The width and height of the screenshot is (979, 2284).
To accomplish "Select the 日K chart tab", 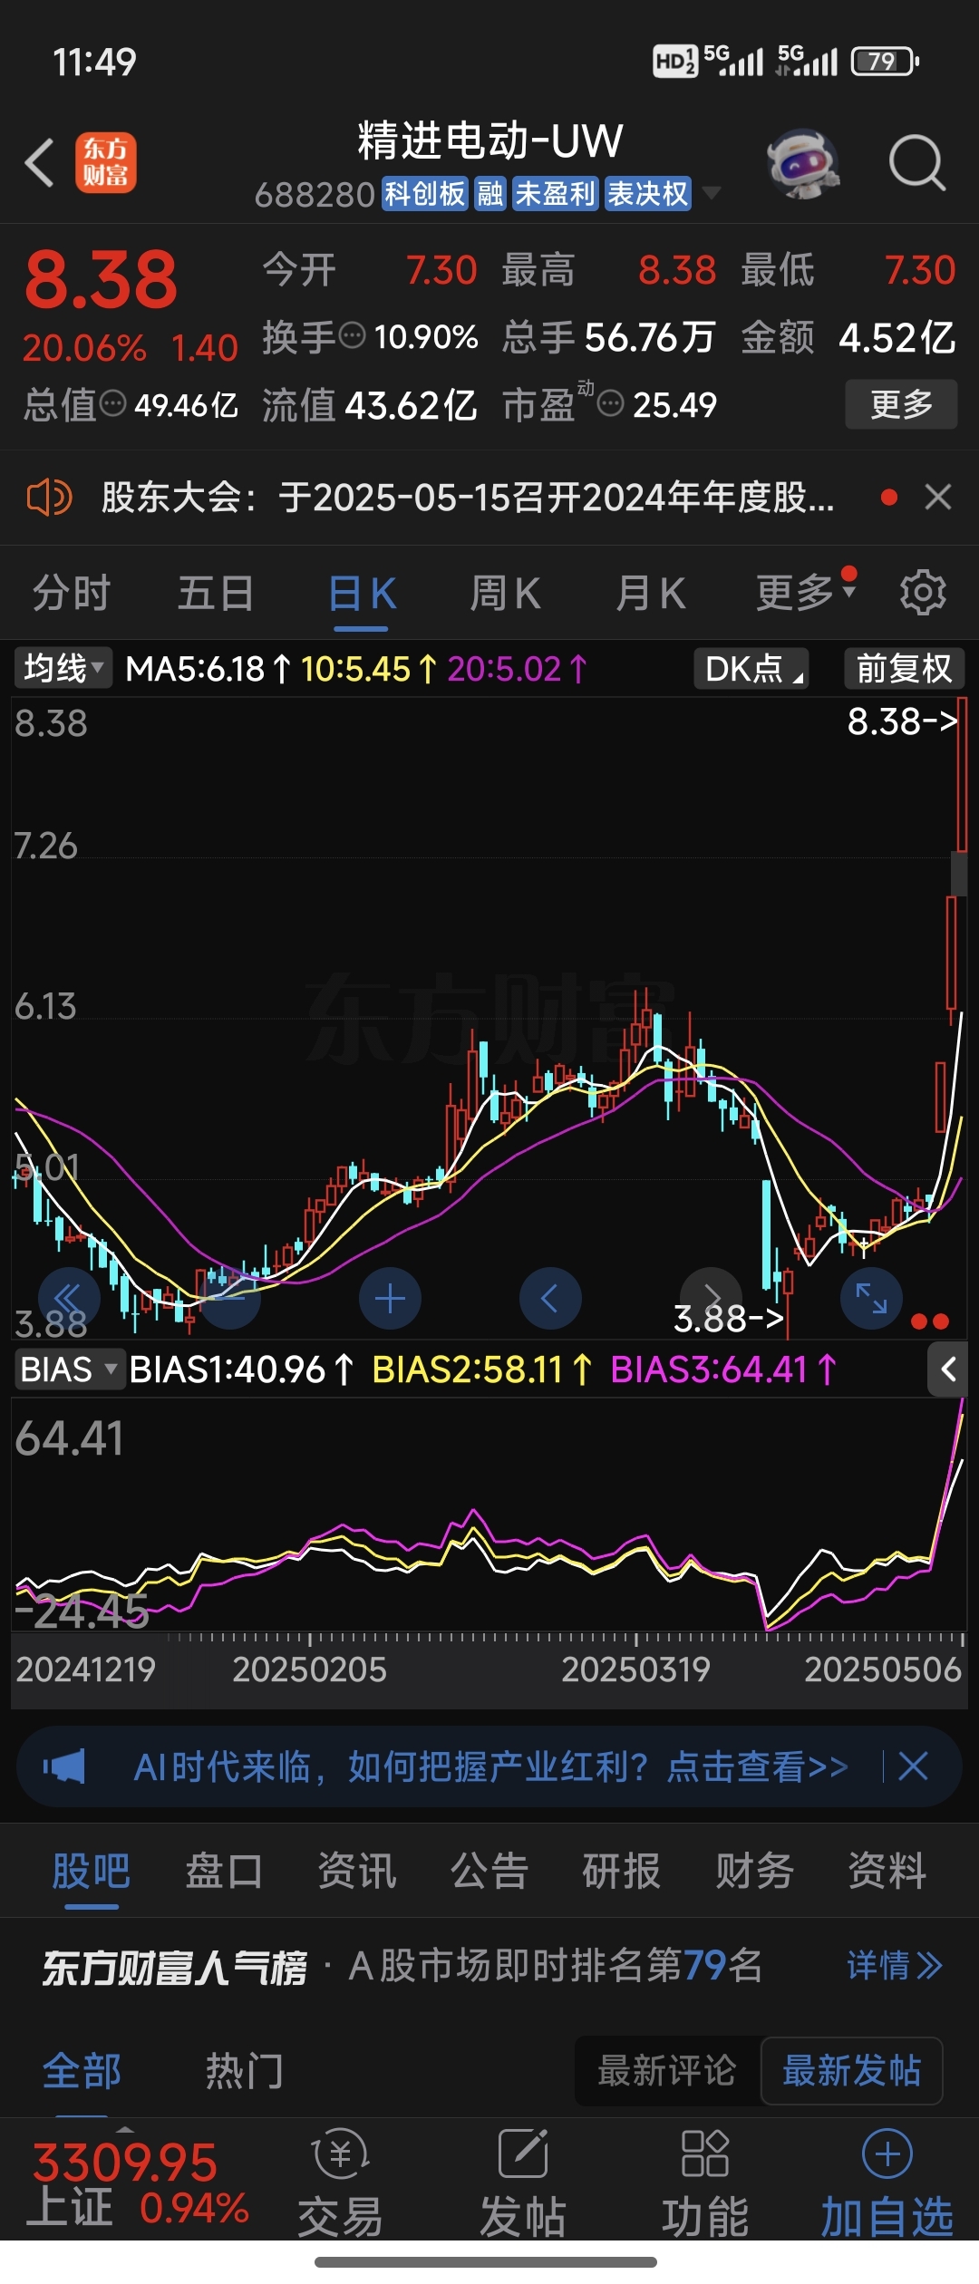I will coord(362,594).
